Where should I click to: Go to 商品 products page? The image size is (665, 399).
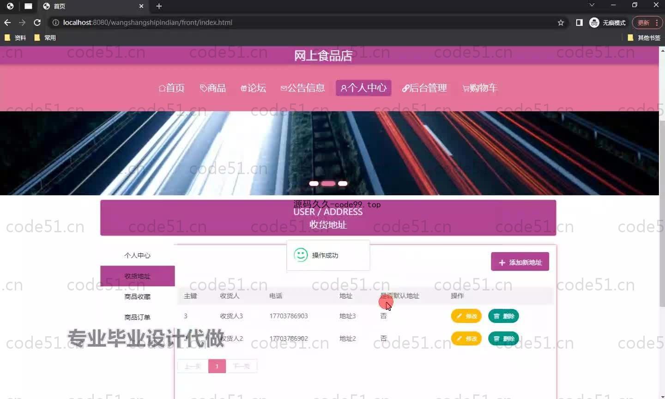tap(213, 88)
